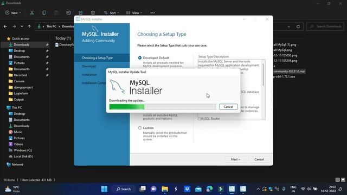
Task: Refresh the Downloads folder view
Action: (x=298, y=27)
